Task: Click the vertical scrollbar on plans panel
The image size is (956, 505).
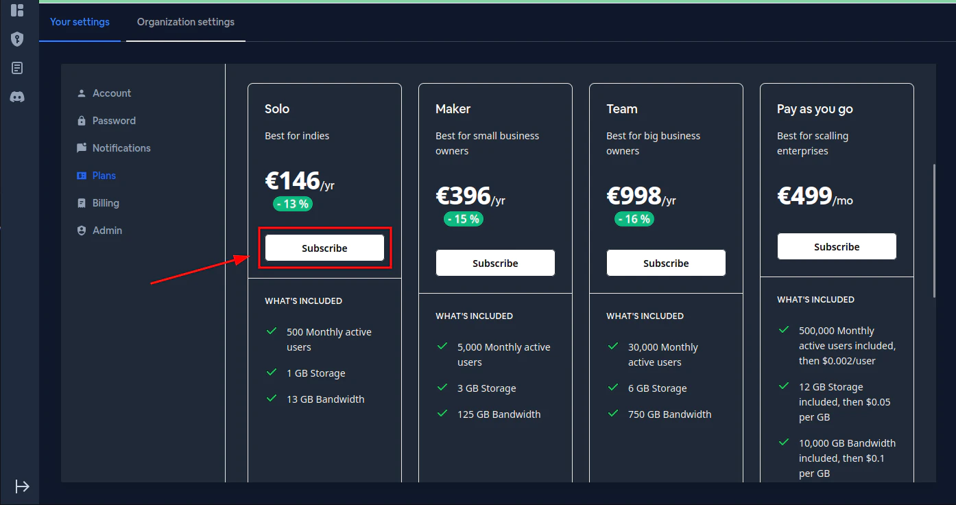Action: 933,230
